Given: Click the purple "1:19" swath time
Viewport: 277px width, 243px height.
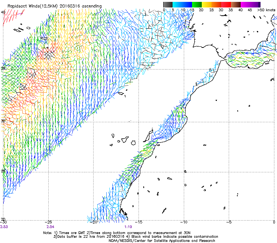Looking at the screenshot, I should click(128, 227).
